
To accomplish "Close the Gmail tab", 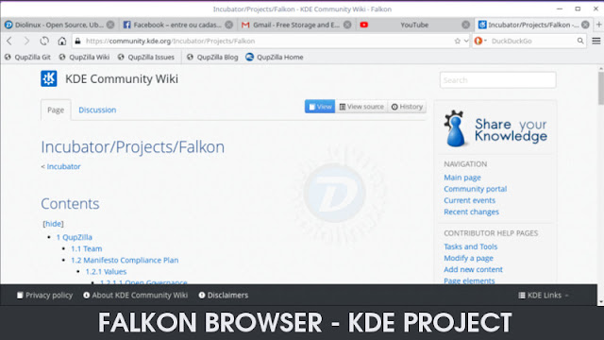I will coord(347,25).
